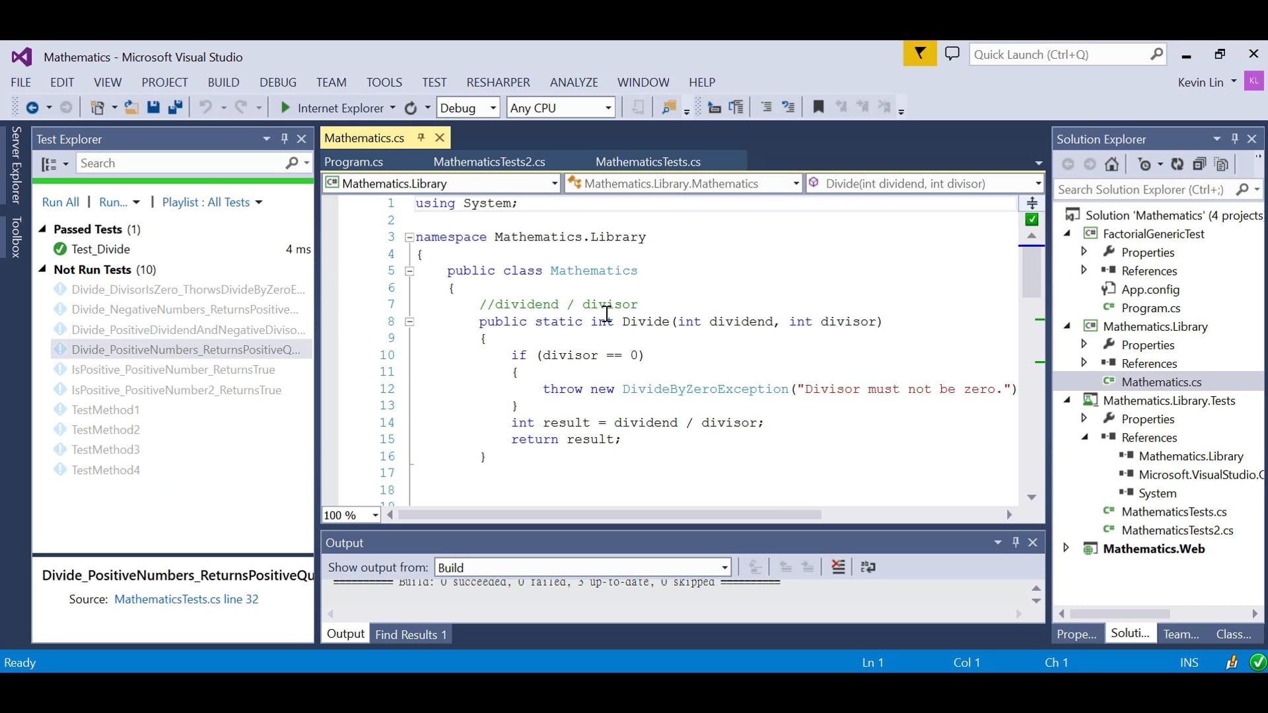
Task: Click Clear All icon in Output panel
Action: click(x=838, y=567)
